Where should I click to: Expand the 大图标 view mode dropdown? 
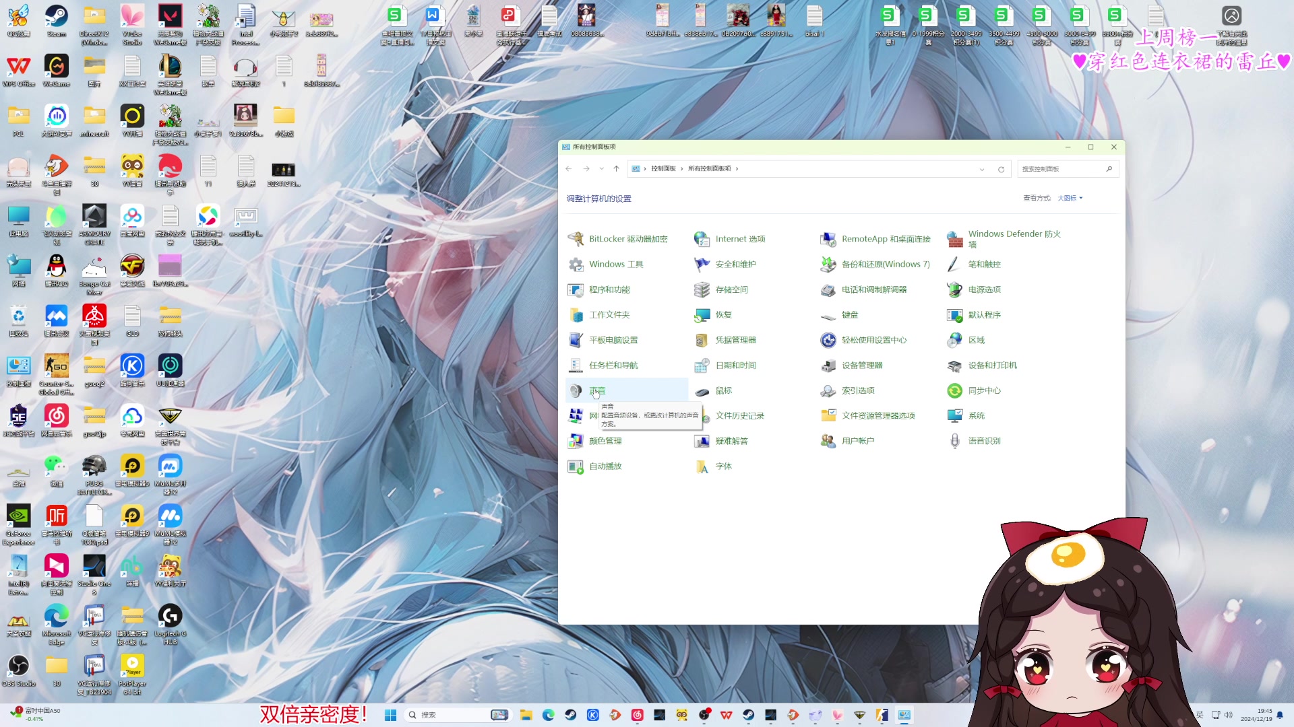click(1070, 198)
